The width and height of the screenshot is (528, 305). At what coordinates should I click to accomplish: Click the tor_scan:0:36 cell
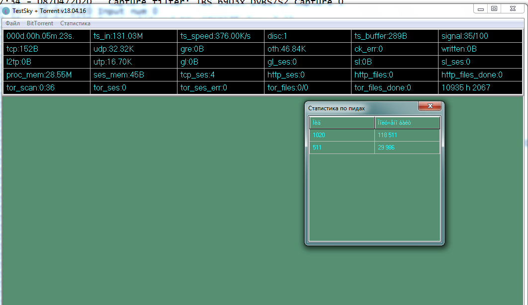(x=46, y=88)
